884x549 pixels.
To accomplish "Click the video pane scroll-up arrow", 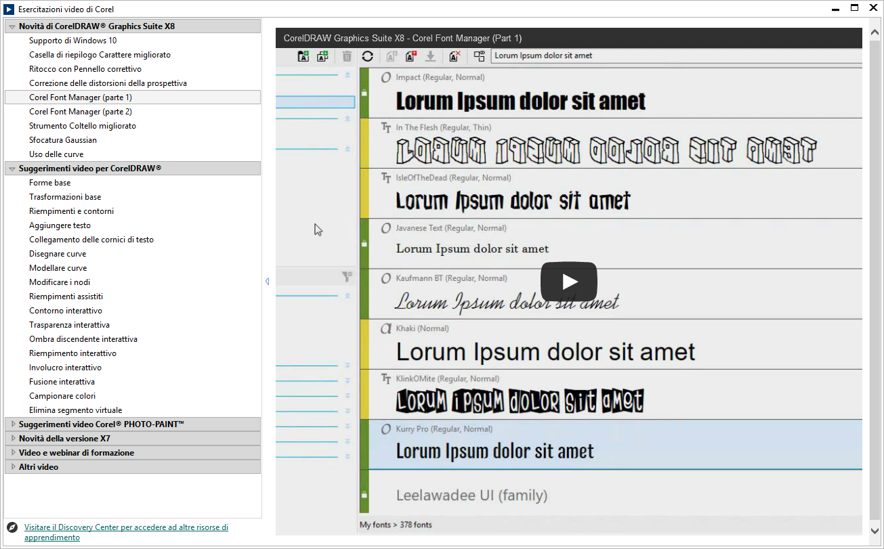I will click(875, 34).
